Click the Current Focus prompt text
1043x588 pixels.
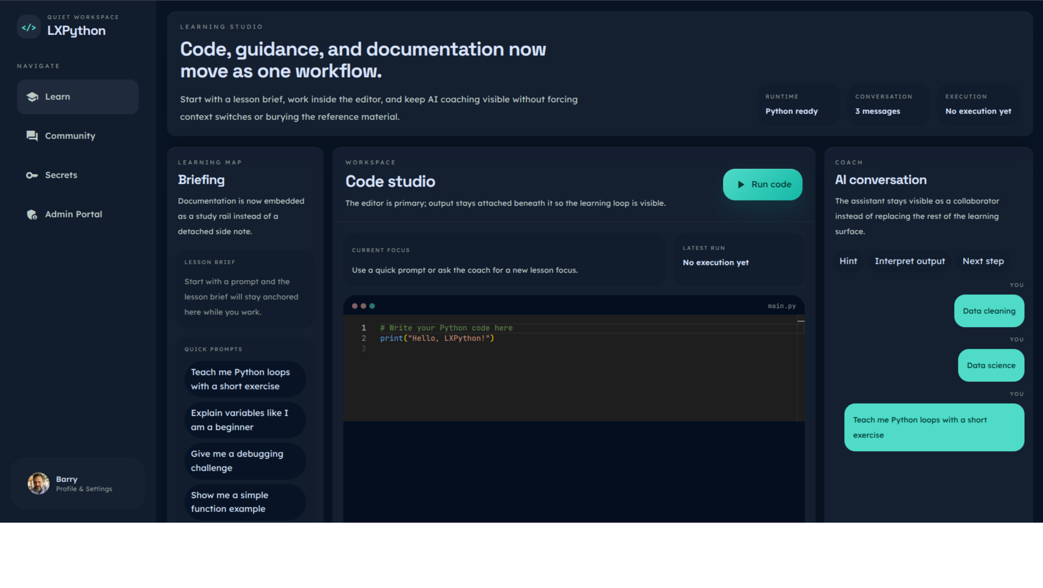(465, 270)
